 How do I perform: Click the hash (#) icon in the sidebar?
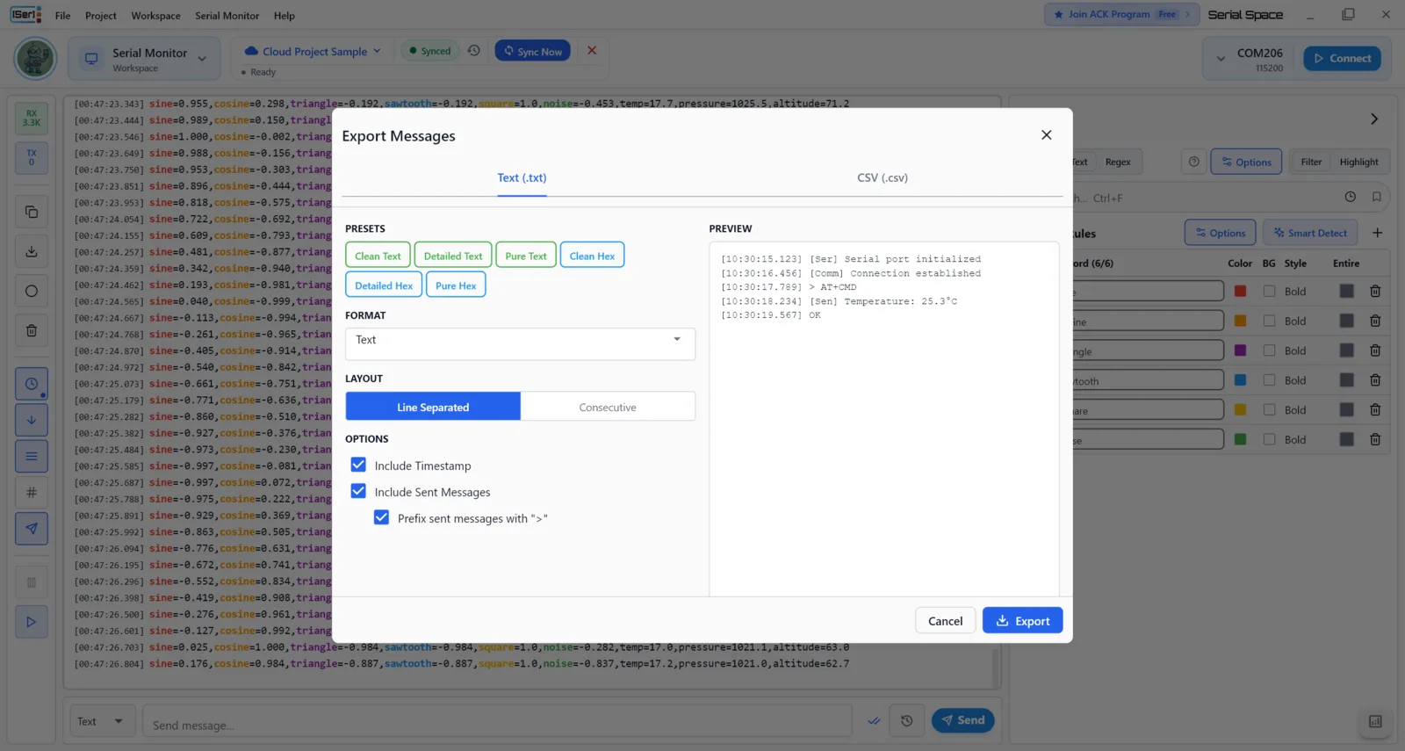click(32, 493)
